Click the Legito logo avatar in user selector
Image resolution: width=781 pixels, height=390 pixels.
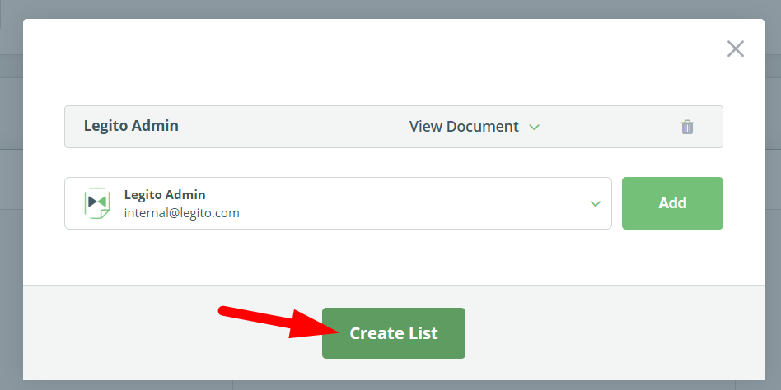[97, 203]
